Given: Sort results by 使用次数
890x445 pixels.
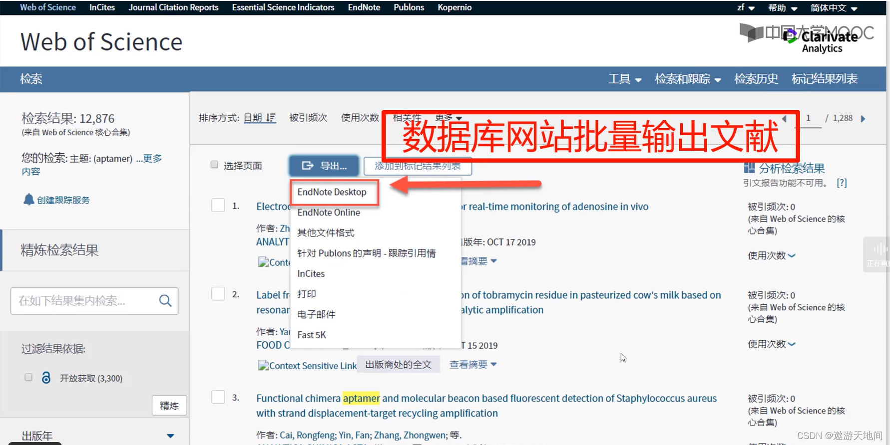Looking at the screenshot, I should 360,118.
